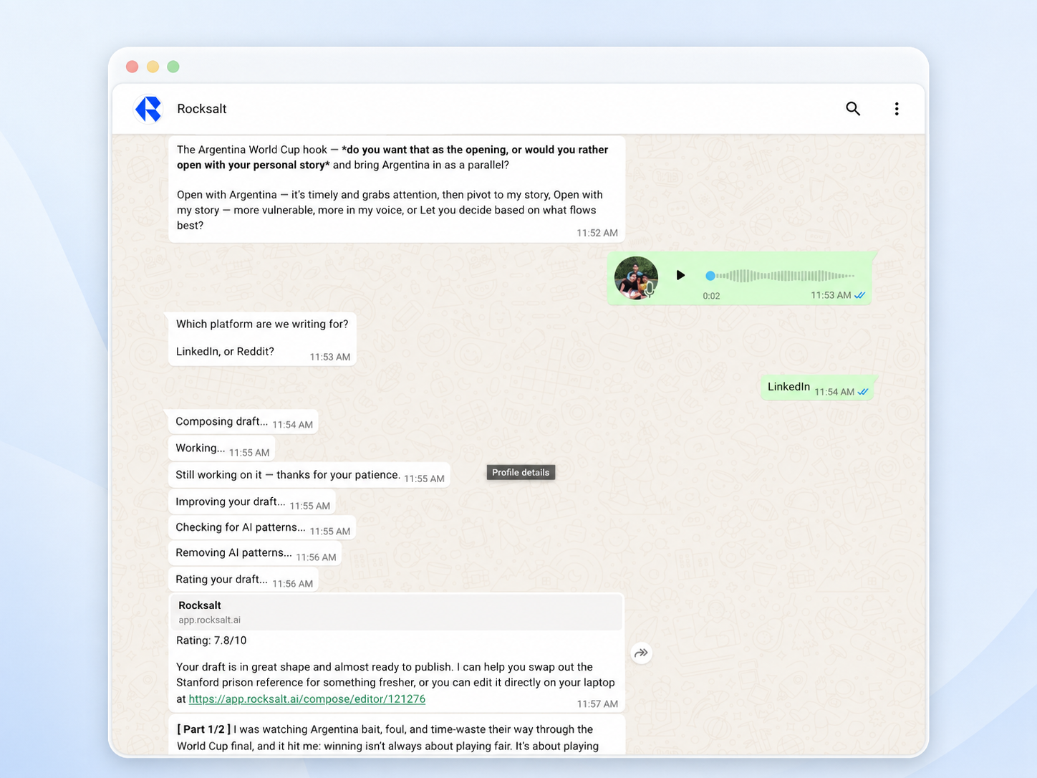This screenshot has width=1037, height=778.
Task: Open sender avatar on voice message
Action: coord(636,278)
